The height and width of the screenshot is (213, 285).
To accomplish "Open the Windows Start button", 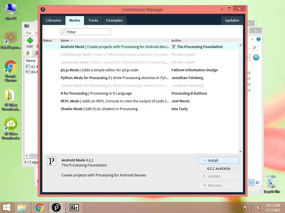I will [7, 207].
